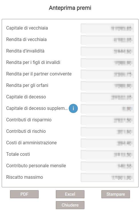The image size is (140, 210).
Task: Export the preview as PDF
Action: coord(24,194)
